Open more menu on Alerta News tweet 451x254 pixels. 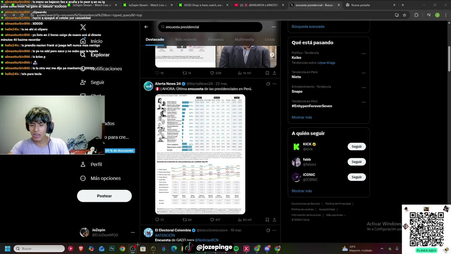pos(274,84)
